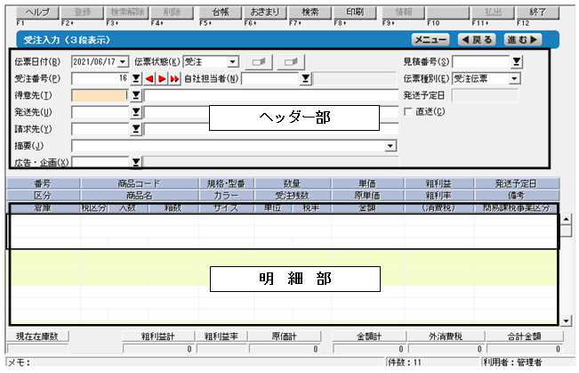The height and width of the screenshot is (373, 579).
Task: Click the 単価 column header
Action: [367, 183]
